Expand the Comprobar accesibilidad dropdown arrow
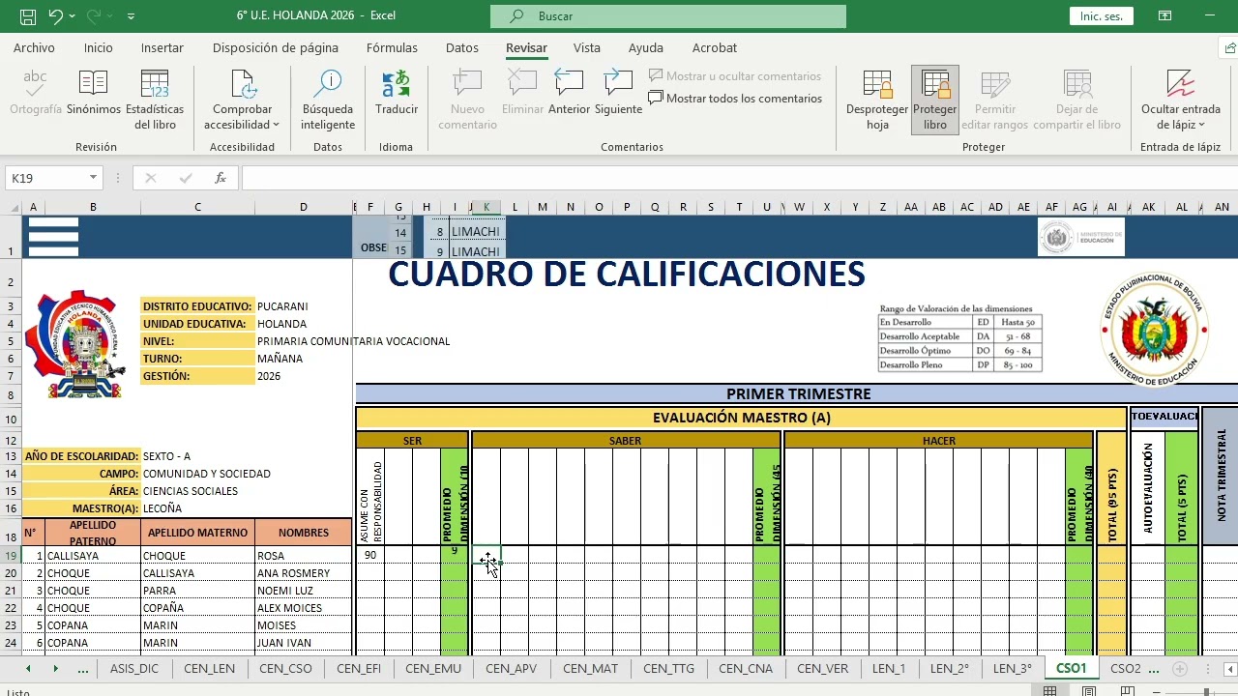1238x696 pixels. click(x=276, y=125)
